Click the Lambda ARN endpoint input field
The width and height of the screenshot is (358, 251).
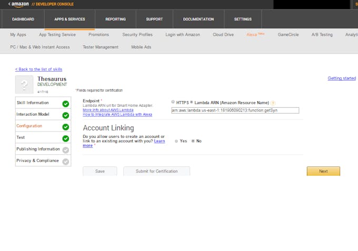[235, 111]
